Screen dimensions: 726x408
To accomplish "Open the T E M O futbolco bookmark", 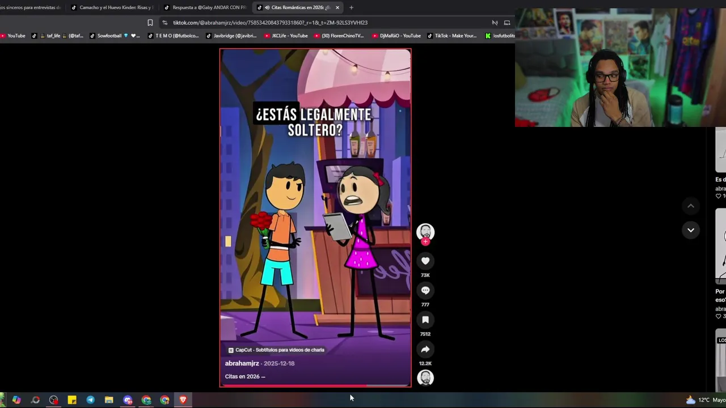I will click(x=174, y=36).
